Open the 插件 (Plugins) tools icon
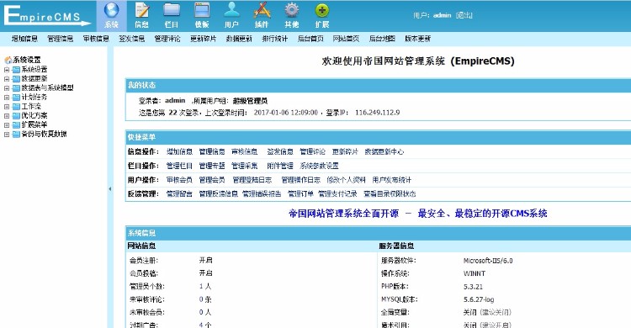The width and height of the screenshot is (631, 328). [x=262, y=15]
